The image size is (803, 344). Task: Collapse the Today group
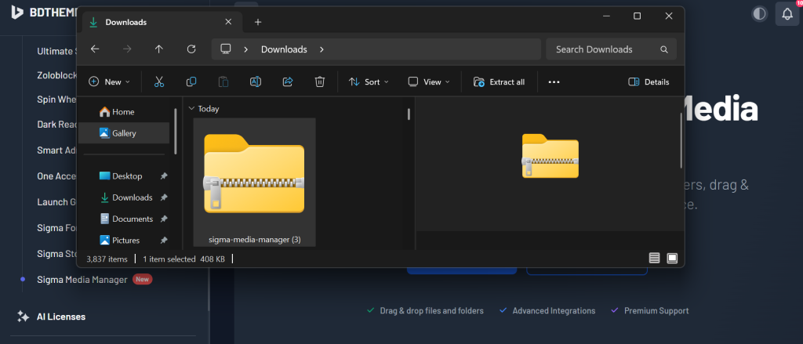click(x=191, y=108)
